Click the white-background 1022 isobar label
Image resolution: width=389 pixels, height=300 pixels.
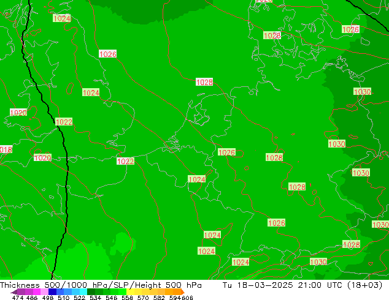(x=125, y=161)
